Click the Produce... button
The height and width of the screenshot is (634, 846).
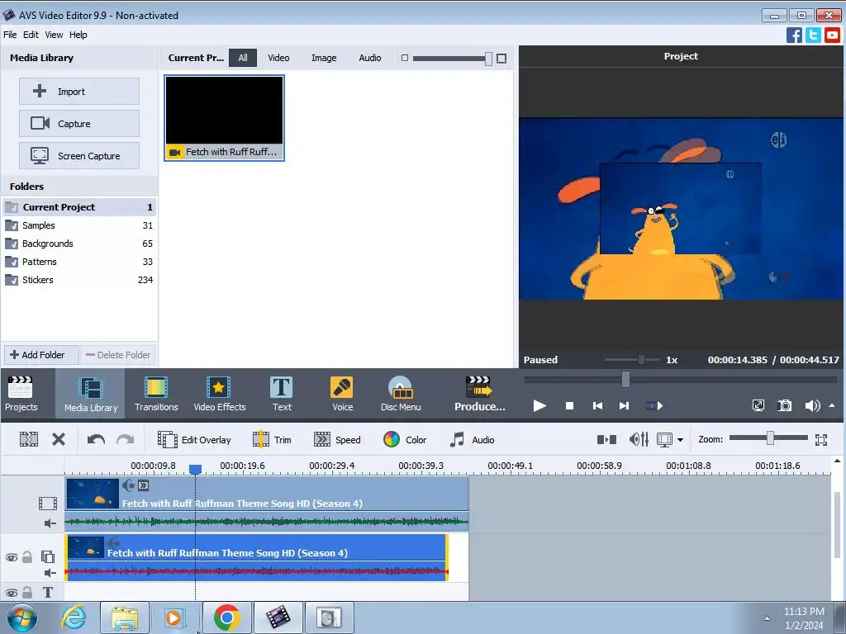click(x=479, y=394)
